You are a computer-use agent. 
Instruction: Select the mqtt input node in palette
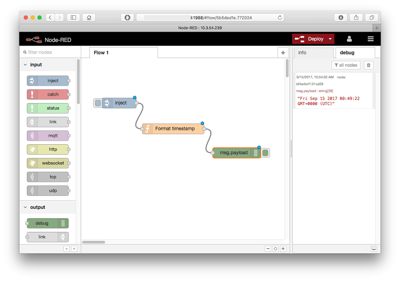tap(48, 136)
